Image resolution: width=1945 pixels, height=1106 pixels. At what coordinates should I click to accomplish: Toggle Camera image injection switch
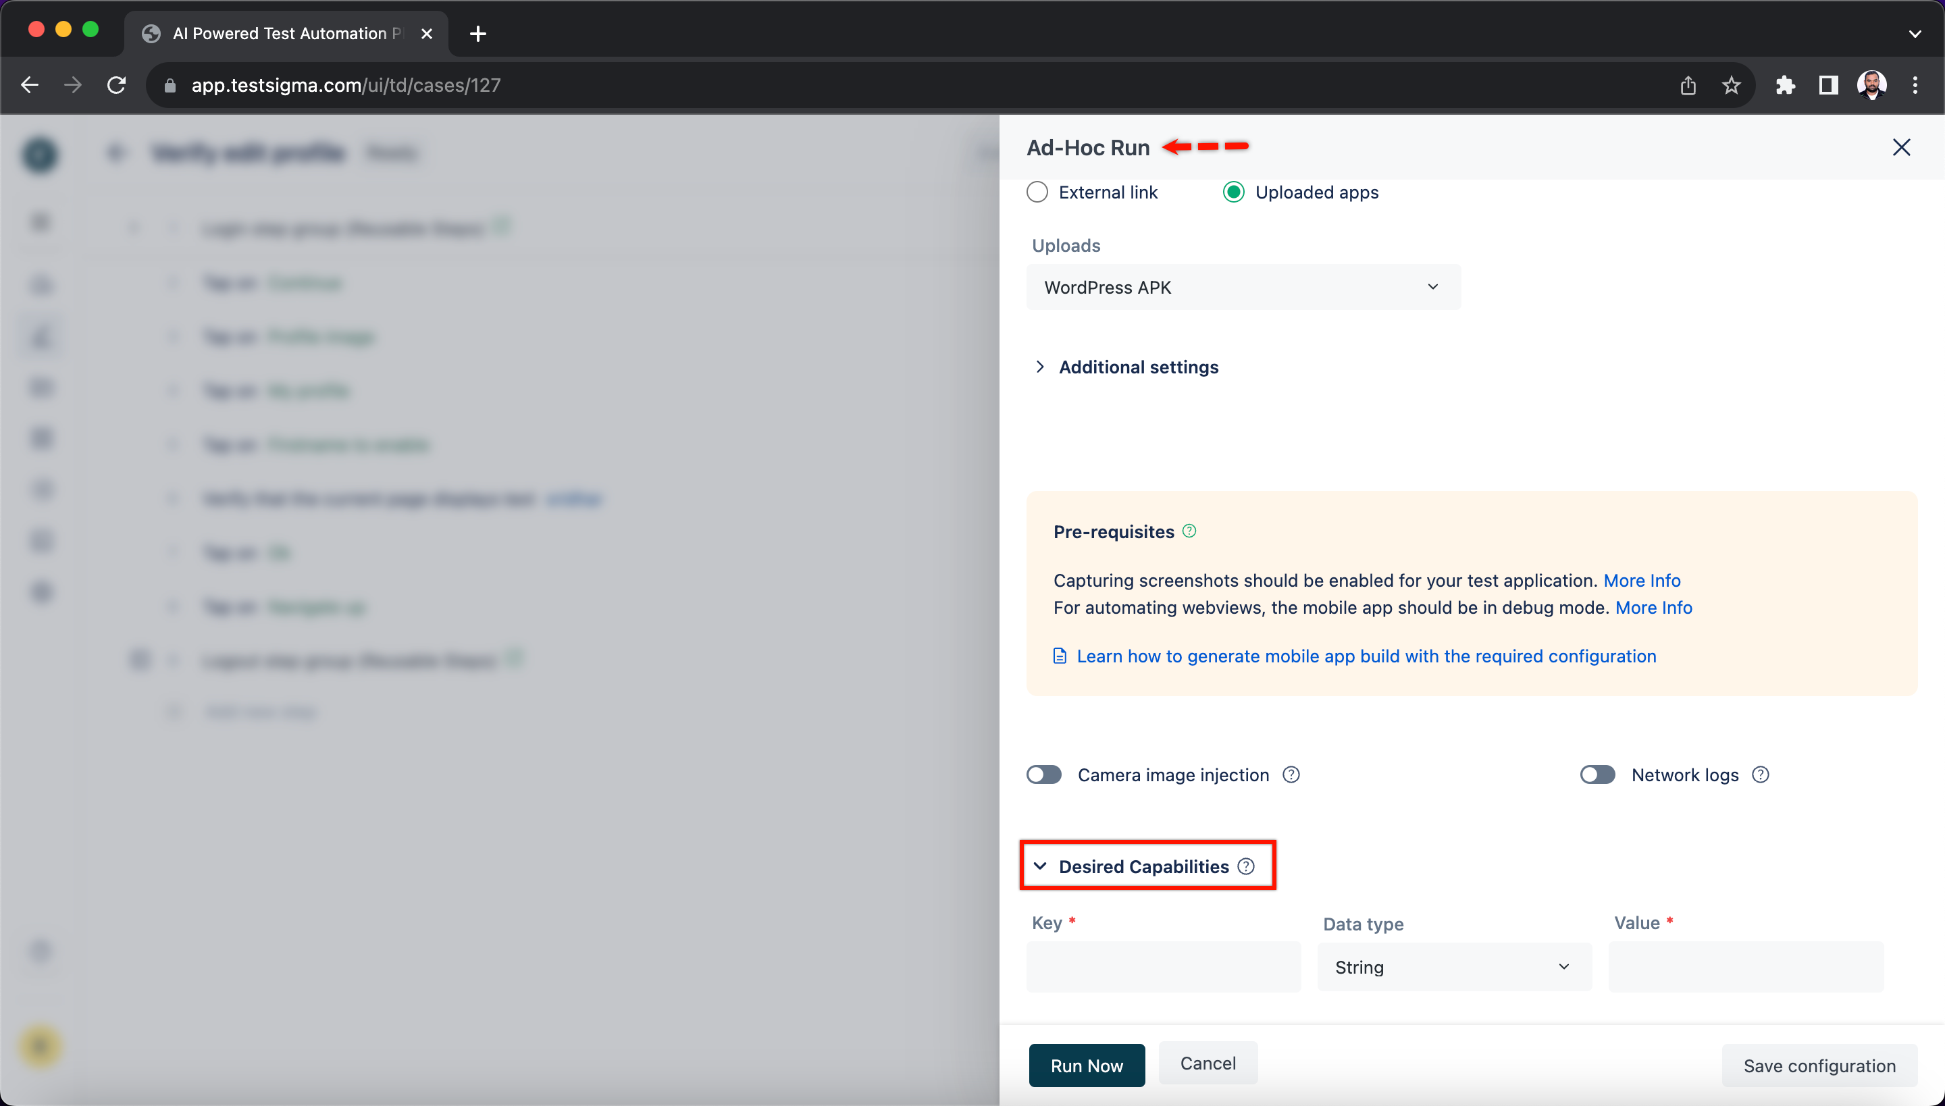pos(1044,775)
